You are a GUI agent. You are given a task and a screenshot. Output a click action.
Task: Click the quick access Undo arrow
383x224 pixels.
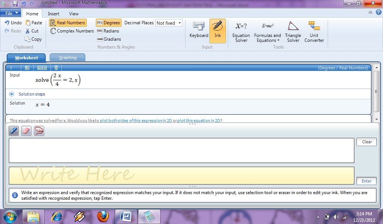coord(24,3)
